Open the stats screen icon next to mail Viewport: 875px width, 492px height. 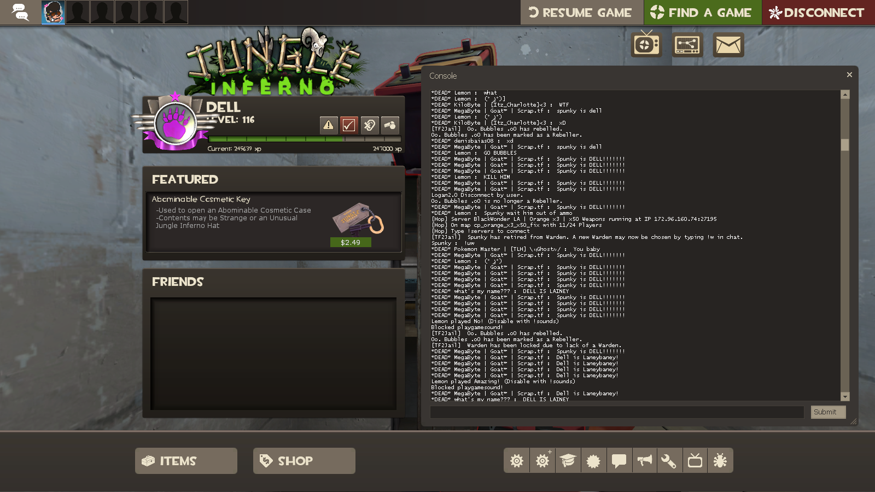pos(687,45)
